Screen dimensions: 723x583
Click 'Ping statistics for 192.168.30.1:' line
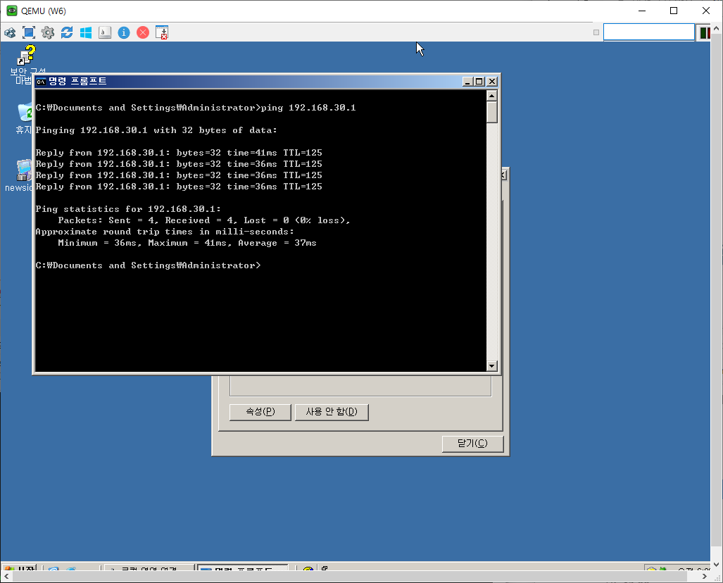pos(128,209)
